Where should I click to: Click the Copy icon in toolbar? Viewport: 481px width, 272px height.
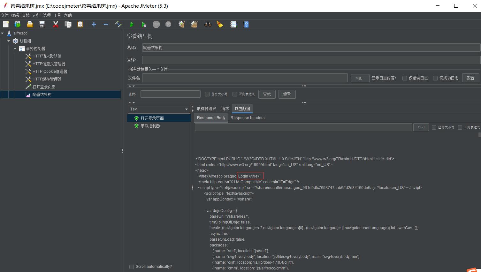tap(68, 24)
